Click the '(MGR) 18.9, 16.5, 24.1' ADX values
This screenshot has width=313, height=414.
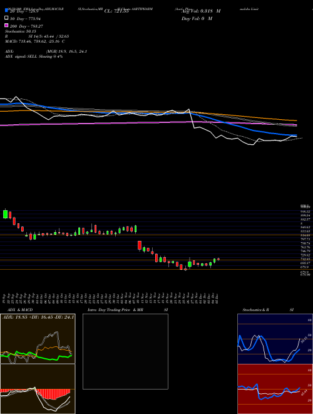pos(66,51)
